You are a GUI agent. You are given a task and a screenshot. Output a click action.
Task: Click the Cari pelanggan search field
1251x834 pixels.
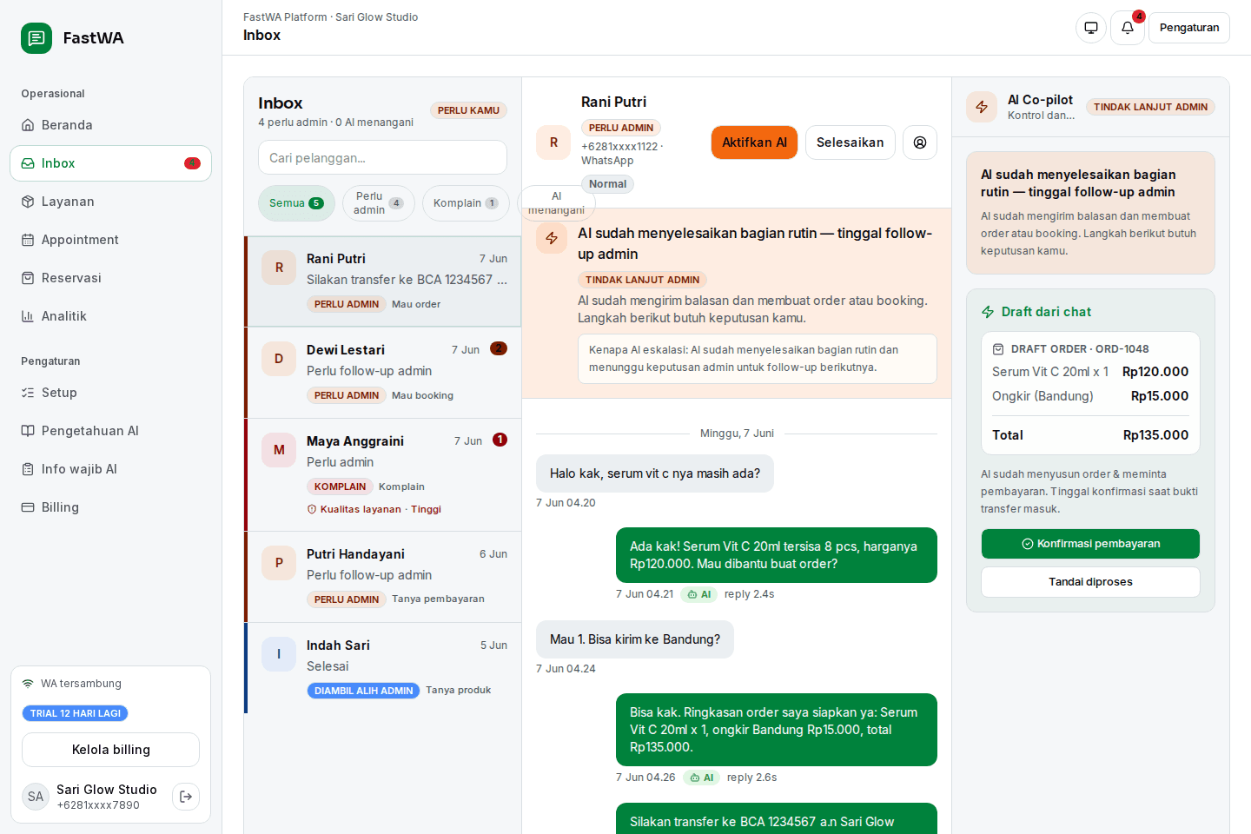coord(382,157)
